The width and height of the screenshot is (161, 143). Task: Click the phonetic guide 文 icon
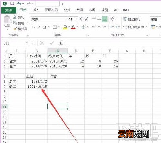83,27
